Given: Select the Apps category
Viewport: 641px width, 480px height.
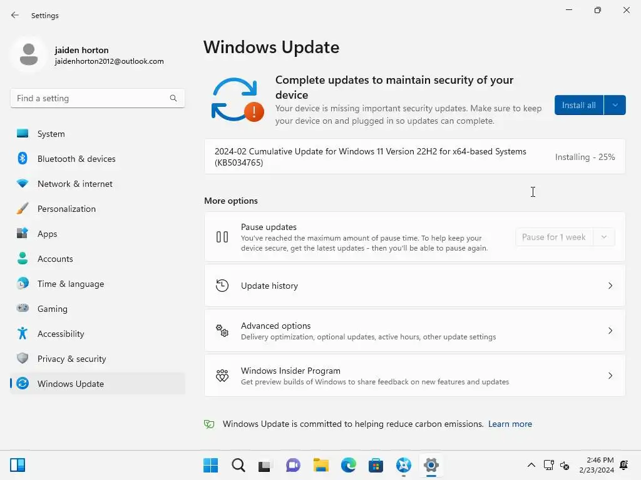Looking at the screenshot, I should coord(98,234).
